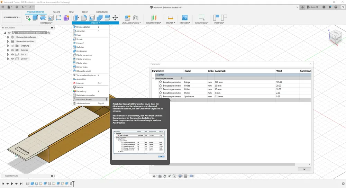This screenshot has height=188, width=346.
Task: Click the timeline settings gear icon
Action: (x=343, y=183)
